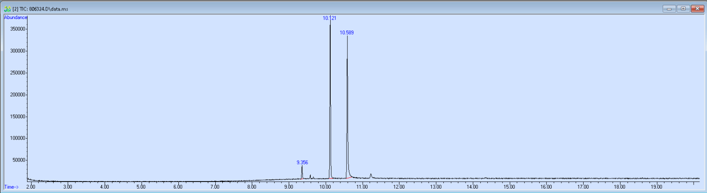Select the peak label 10.589

(347, 33)
